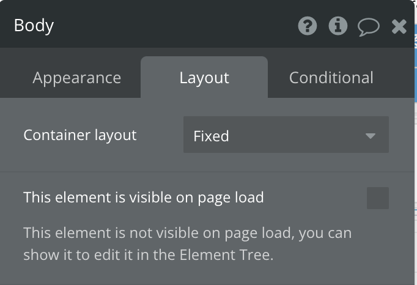Enable visible on page load checkbox
The image size is (417, 285).
pos(378,198)
